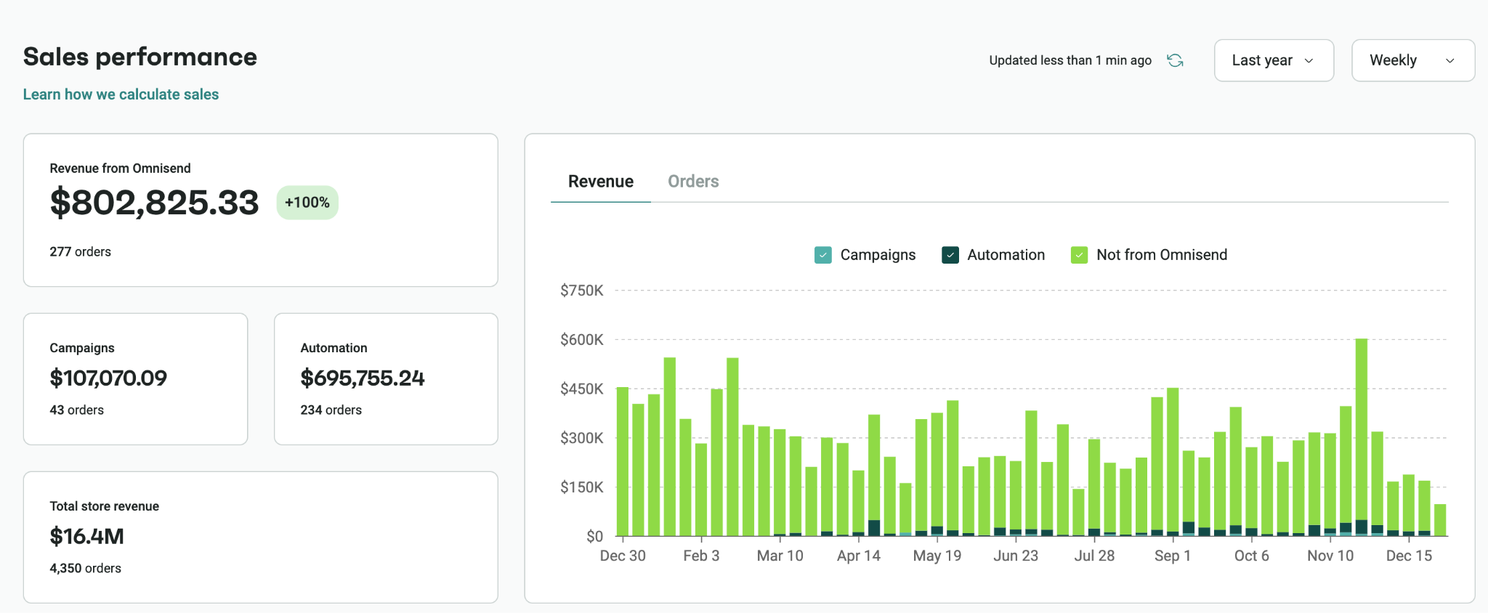This screenshot has width=1488, height=613.
Task: Click Campaigns revenue $107,070.09
Action: pos(108,378)
